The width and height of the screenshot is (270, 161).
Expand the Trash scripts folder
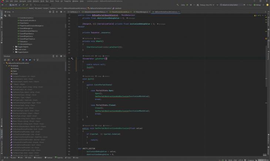point(13,49)
